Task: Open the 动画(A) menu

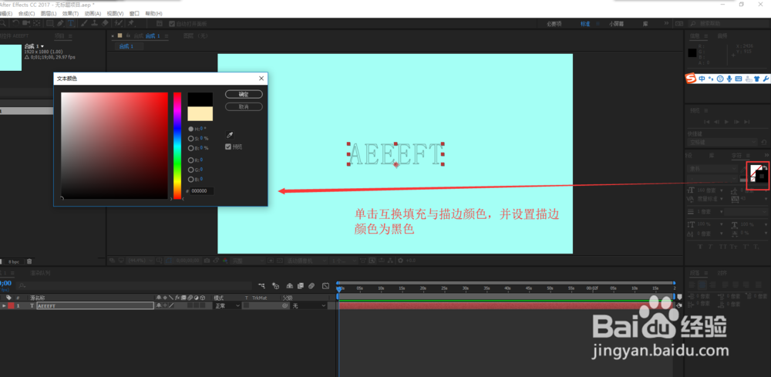Action: click(x=93, y=14)
